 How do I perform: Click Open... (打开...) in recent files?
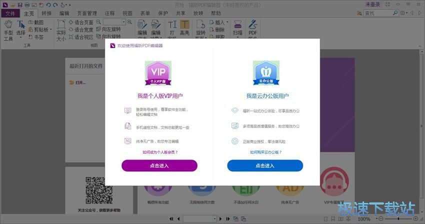[77, 82]
